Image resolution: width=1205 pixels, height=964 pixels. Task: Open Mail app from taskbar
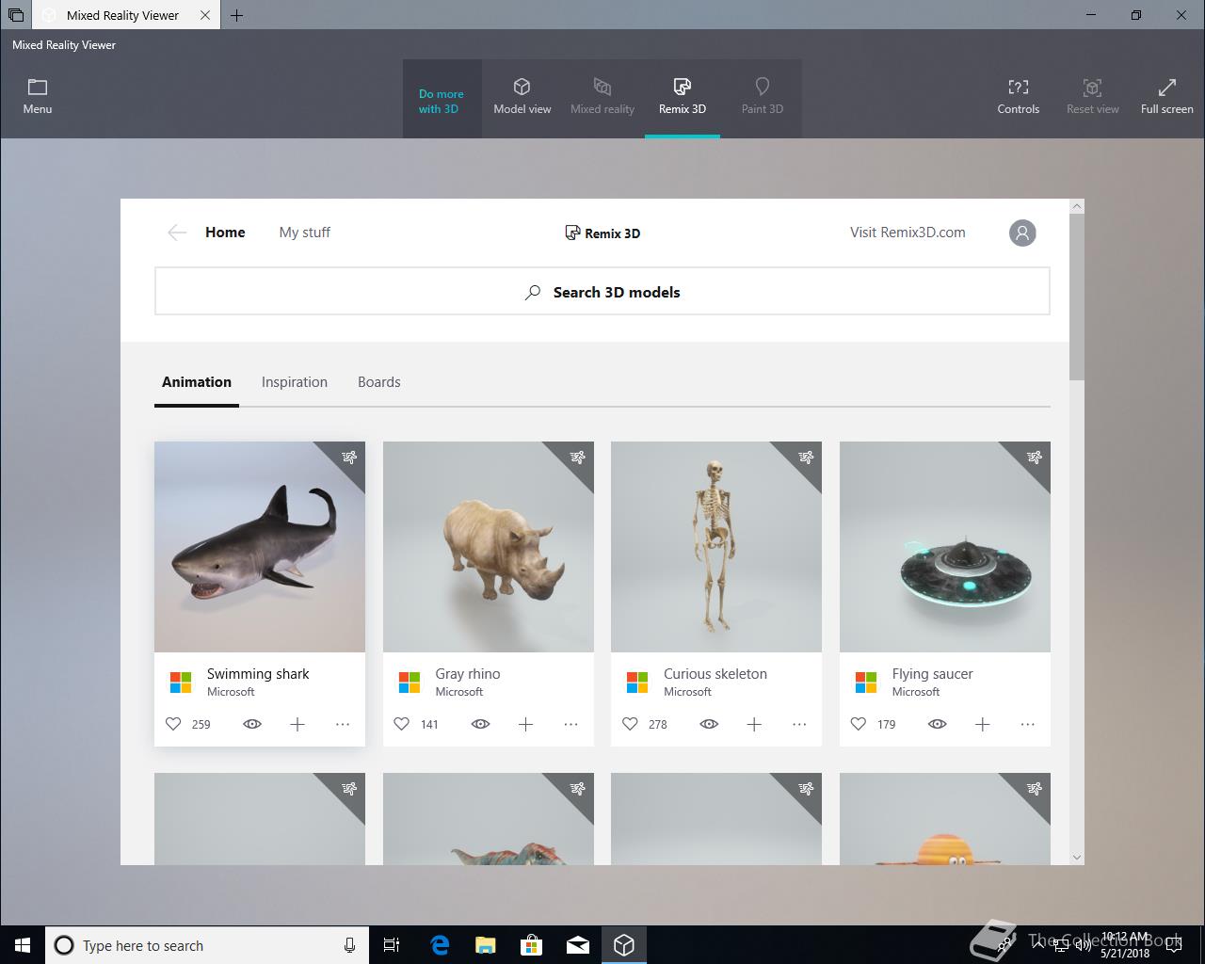[578, 945]
